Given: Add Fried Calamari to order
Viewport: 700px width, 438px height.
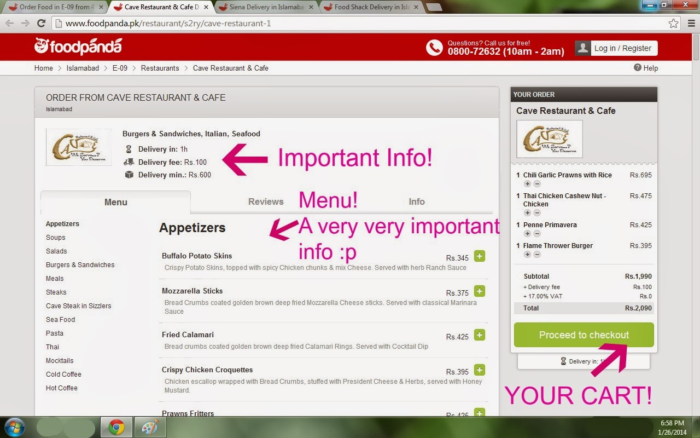Looking at the screenshot, I should coord(480,335).
